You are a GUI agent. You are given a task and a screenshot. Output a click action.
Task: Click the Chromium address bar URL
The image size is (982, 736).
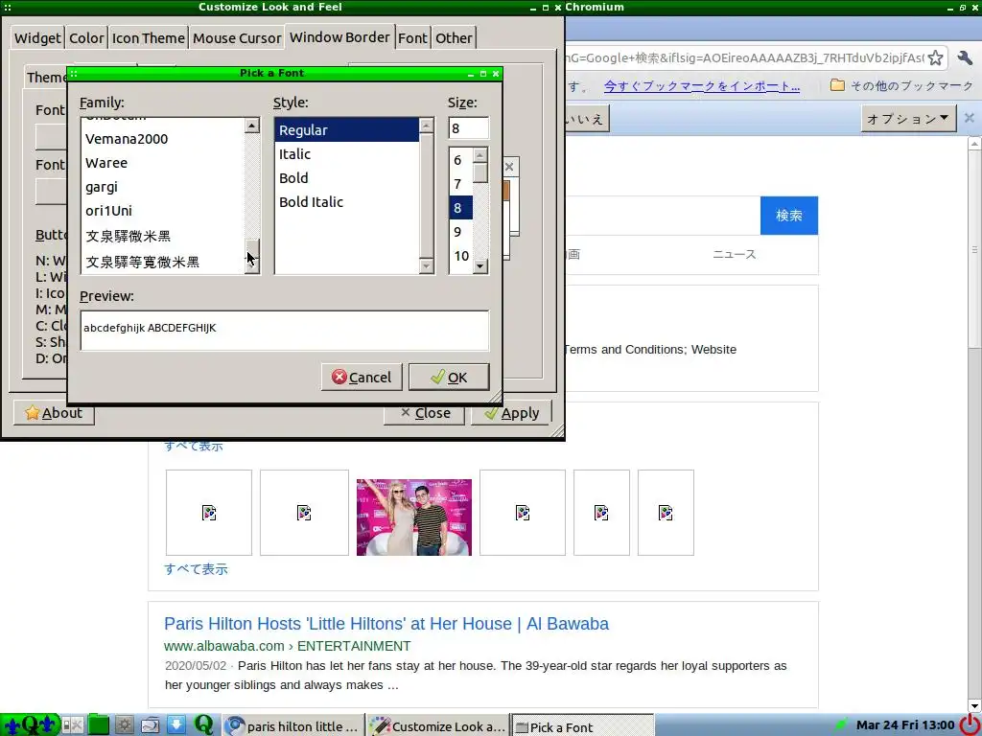coord(744,57)
